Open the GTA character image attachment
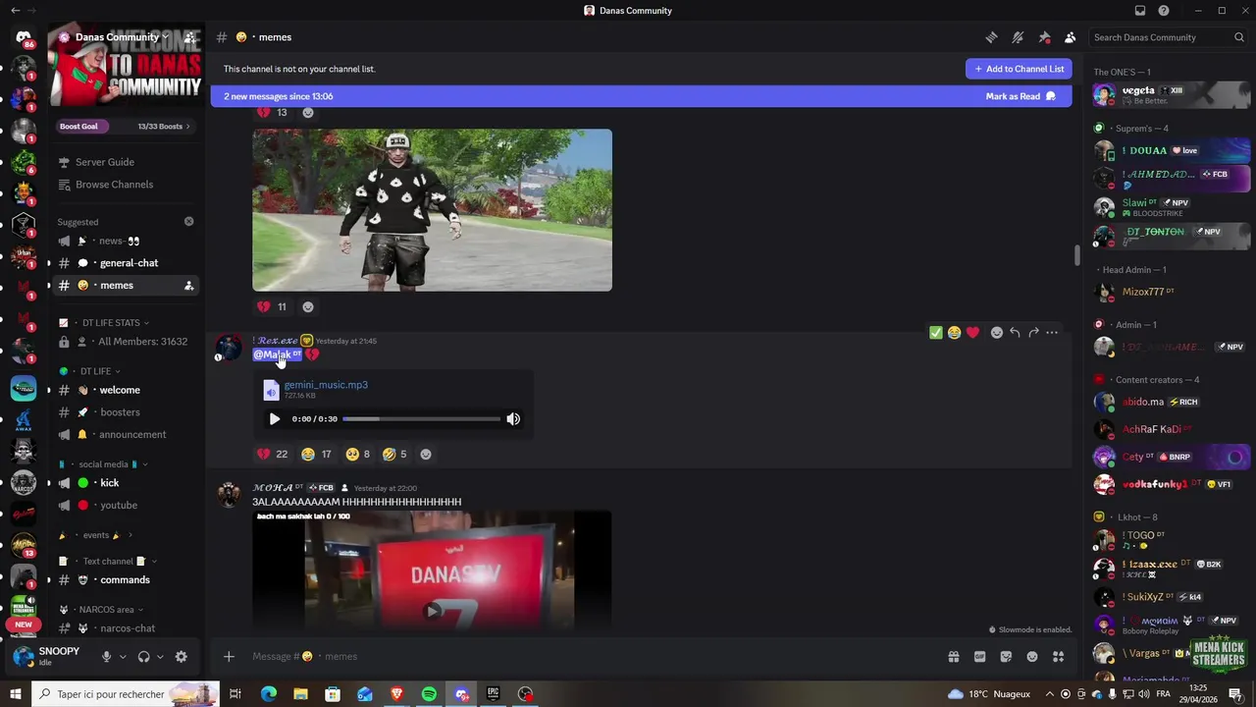Image resolution: width=1256 pixels, height=707 pixels. tap(432, 210)
